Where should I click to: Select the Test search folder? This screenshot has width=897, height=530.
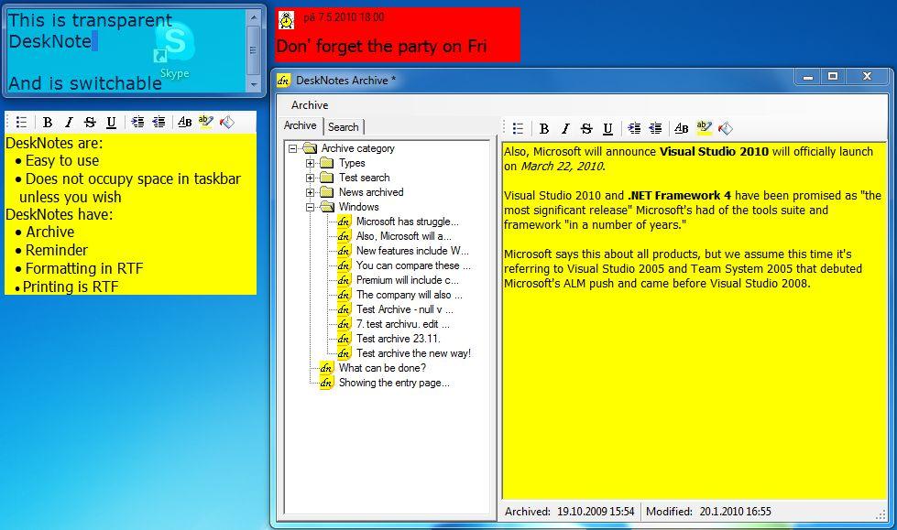[365, 178]
